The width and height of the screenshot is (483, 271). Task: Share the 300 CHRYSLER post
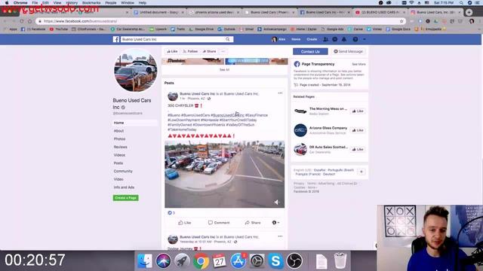point(253,223)
